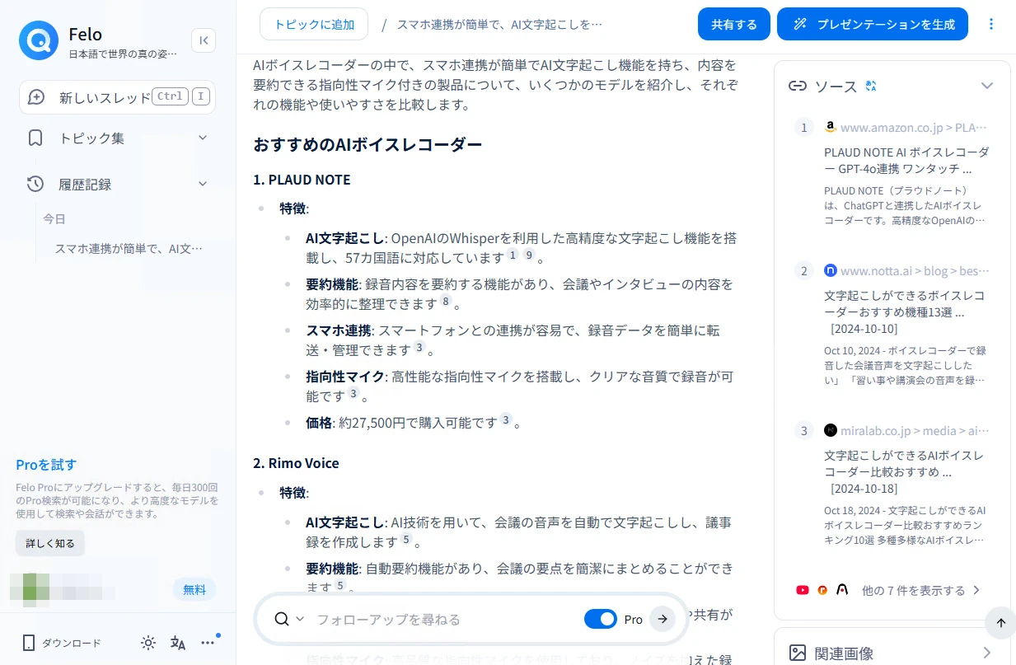This screenshot has width=1016, height=665.
Task: Collapse the left sidebar panel
Action: click(x=204, y=40)
